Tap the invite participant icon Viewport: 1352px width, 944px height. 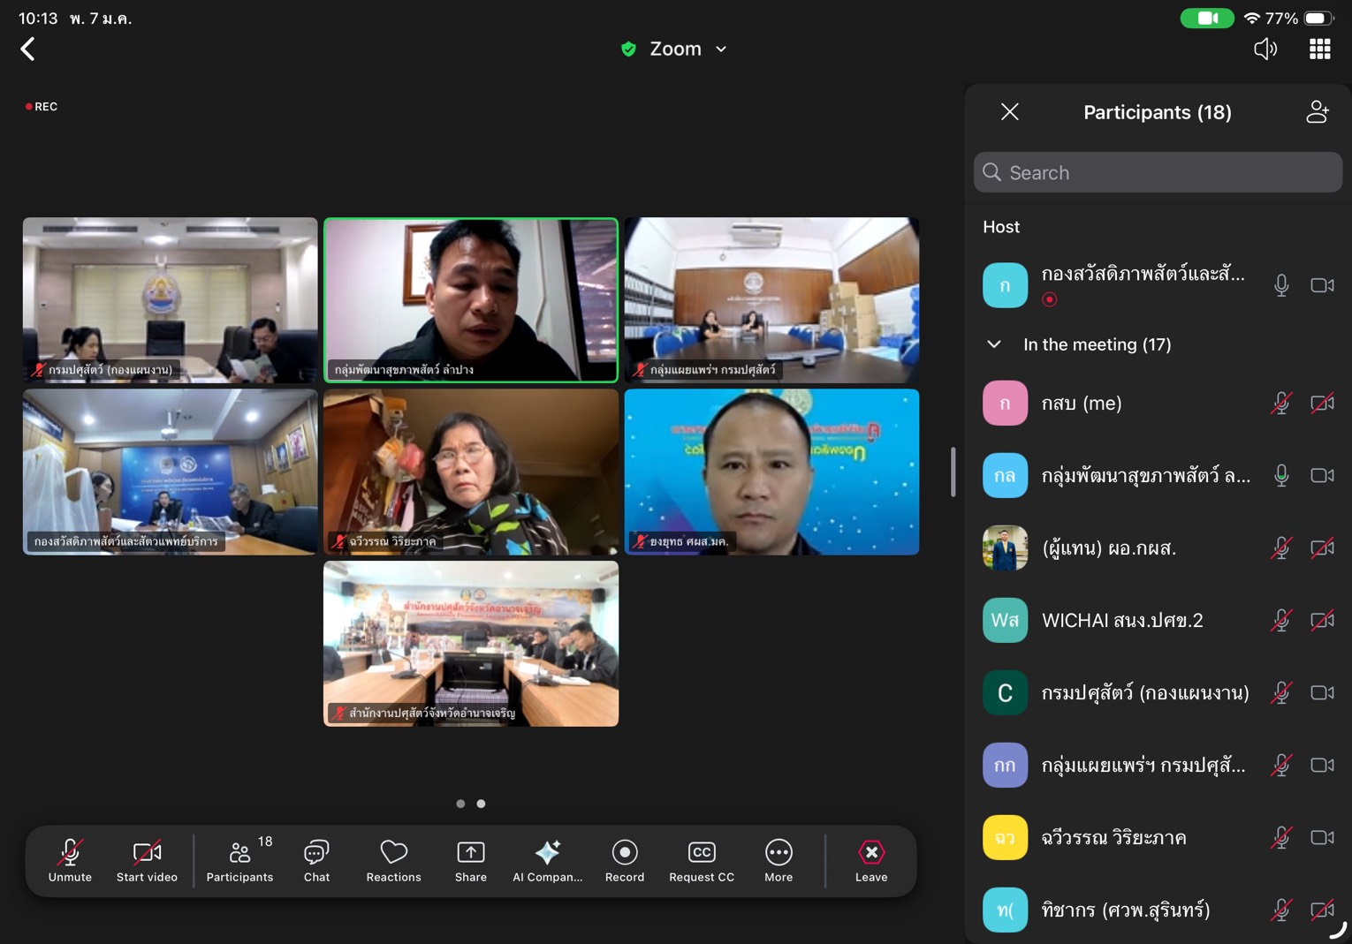(x=1317, y=112)
